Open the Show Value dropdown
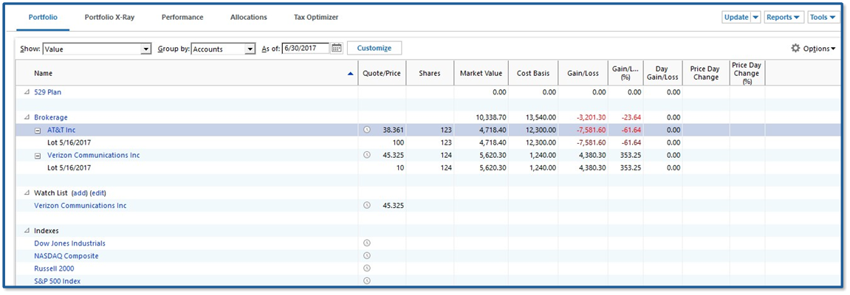The height and width of the screenshot is (295, 850). click(x=145, y=49)
